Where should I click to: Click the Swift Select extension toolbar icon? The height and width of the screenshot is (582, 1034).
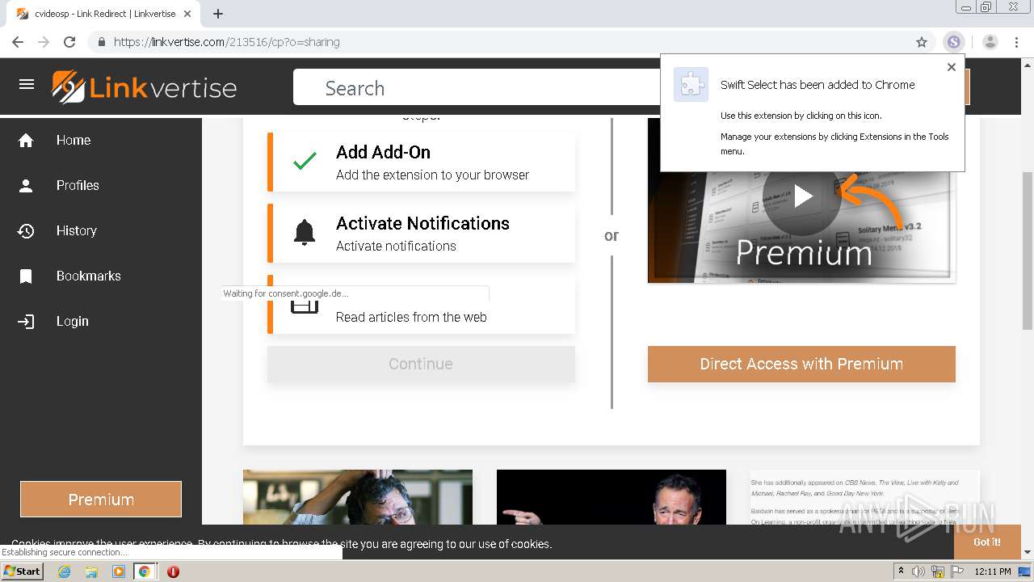tap(954, 42)
